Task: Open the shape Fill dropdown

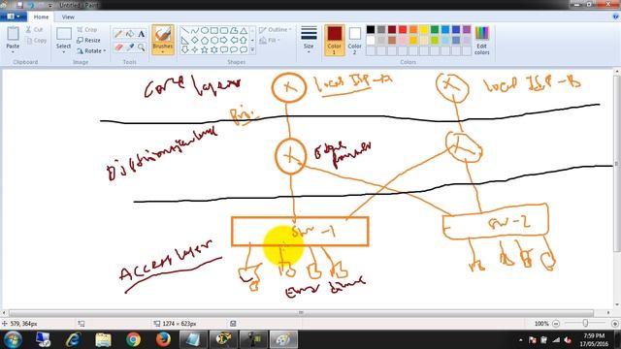Action: 270,41
